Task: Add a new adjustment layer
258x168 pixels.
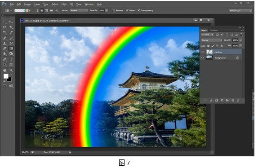Action: click(222, 101)
